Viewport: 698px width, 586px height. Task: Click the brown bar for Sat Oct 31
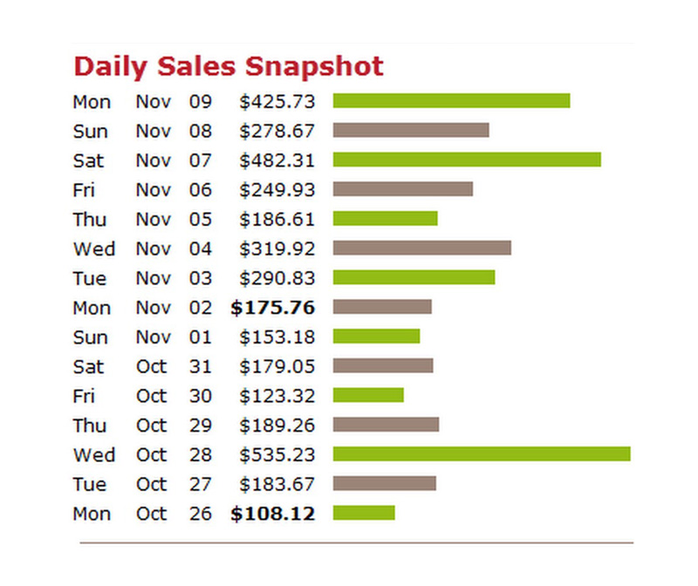point(383,366)
